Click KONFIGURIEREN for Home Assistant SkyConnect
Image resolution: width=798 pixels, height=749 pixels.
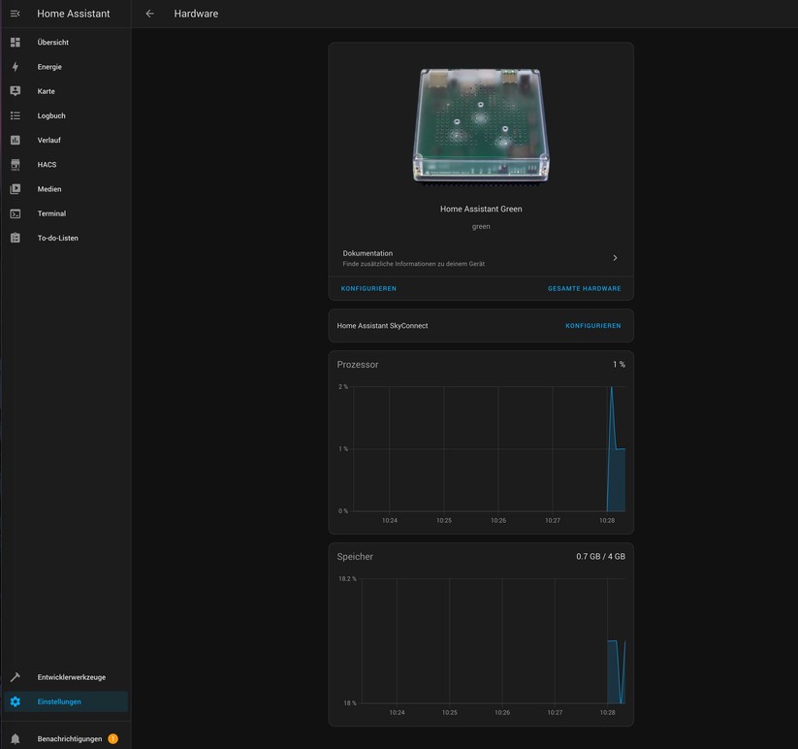pyautogui.click(x=592, y=326)
